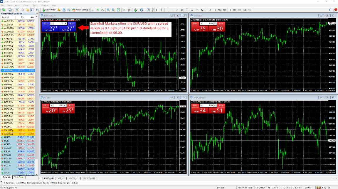338x189 pixels.
Task: Switch the chart to M15 timeframe
Action: coord(220,10)
